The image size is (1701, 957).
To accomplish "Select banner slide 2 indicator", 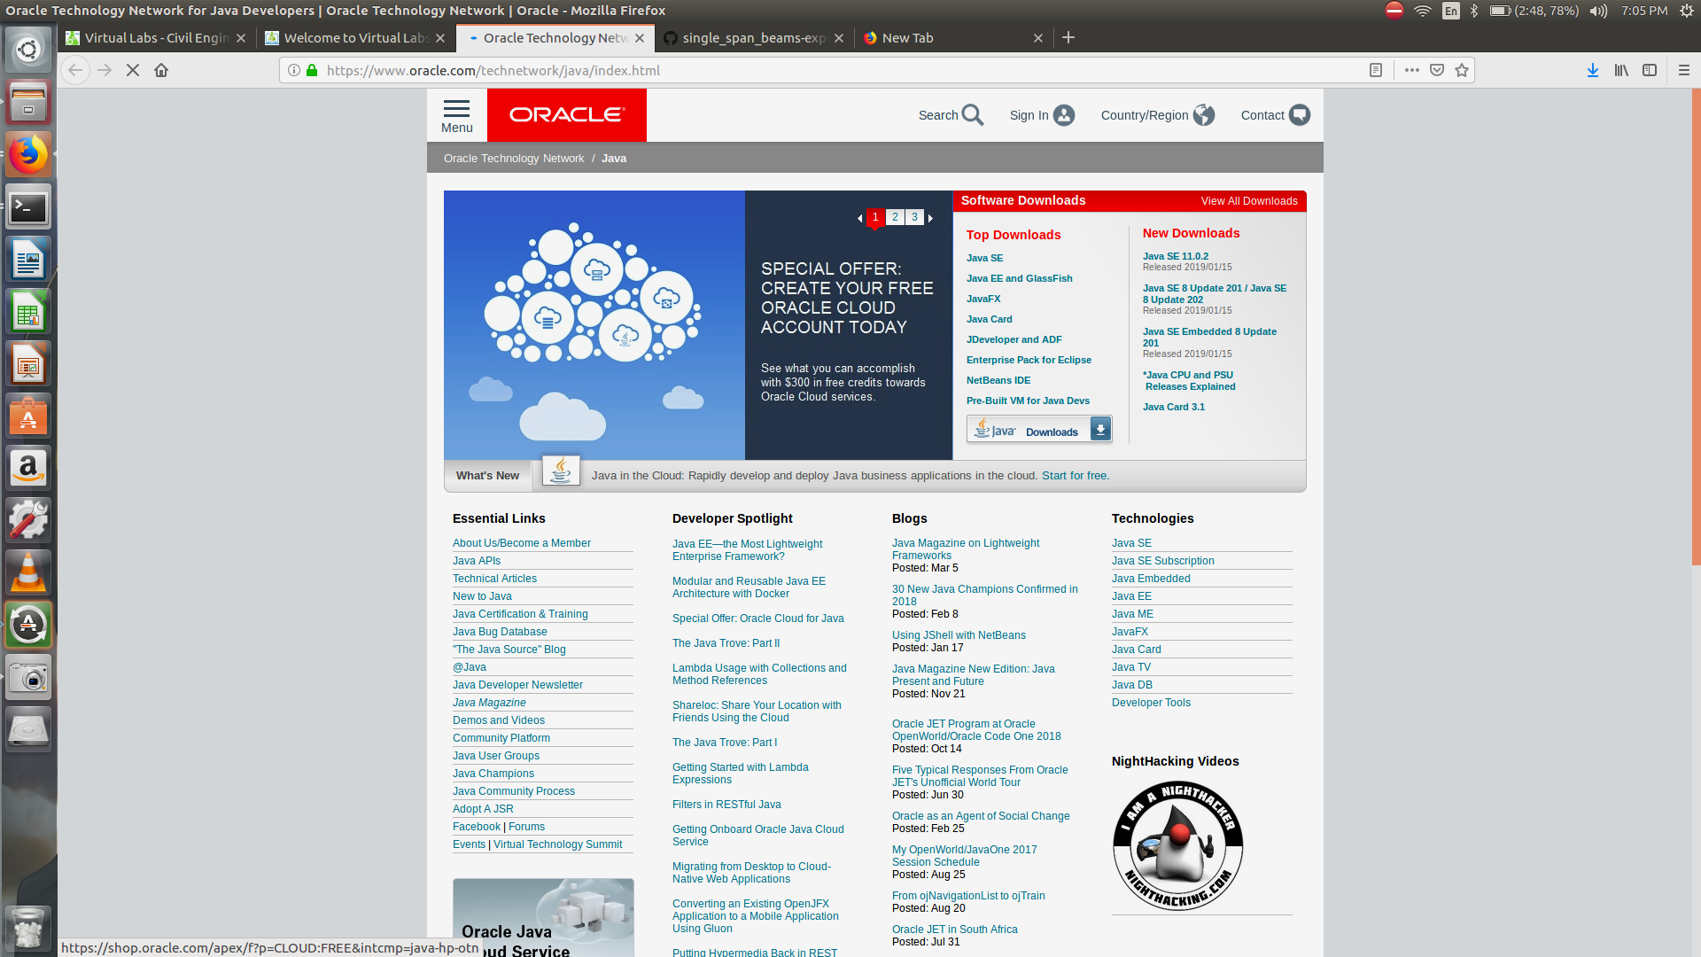I will [x=895, y=217].
